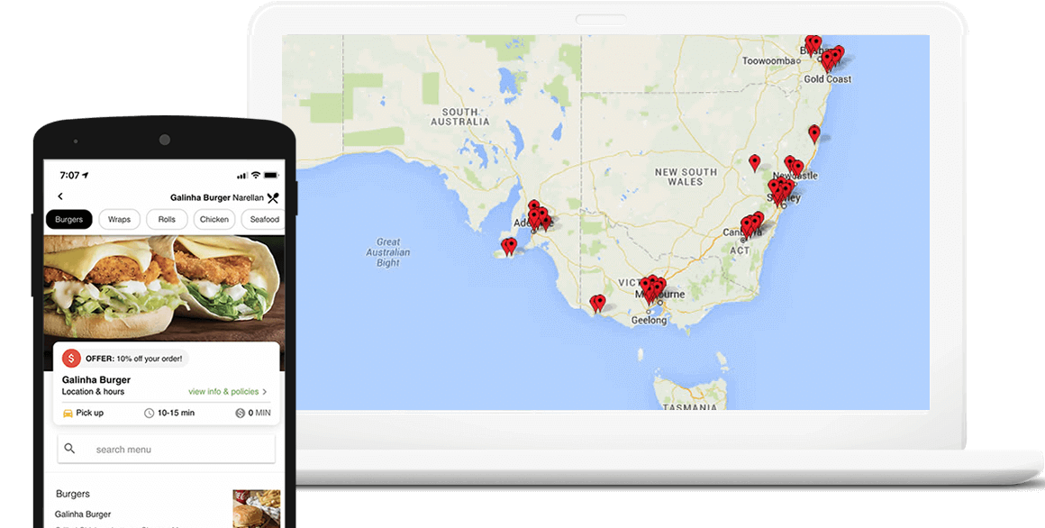This screenshot has width=1045, height=528.
Task: Tap the Galinha Burger store name heading
Action: pos(96,379)
